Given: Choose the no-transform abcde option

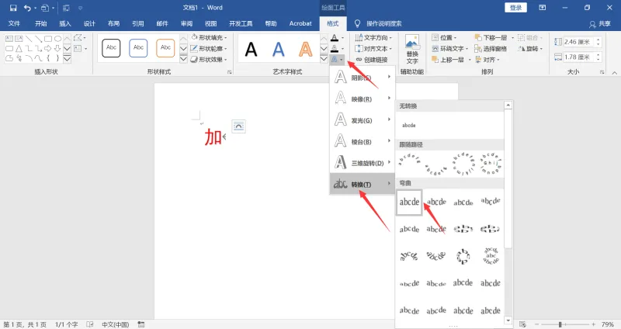Looking at the screenshot, I should (x=409, y=125).
